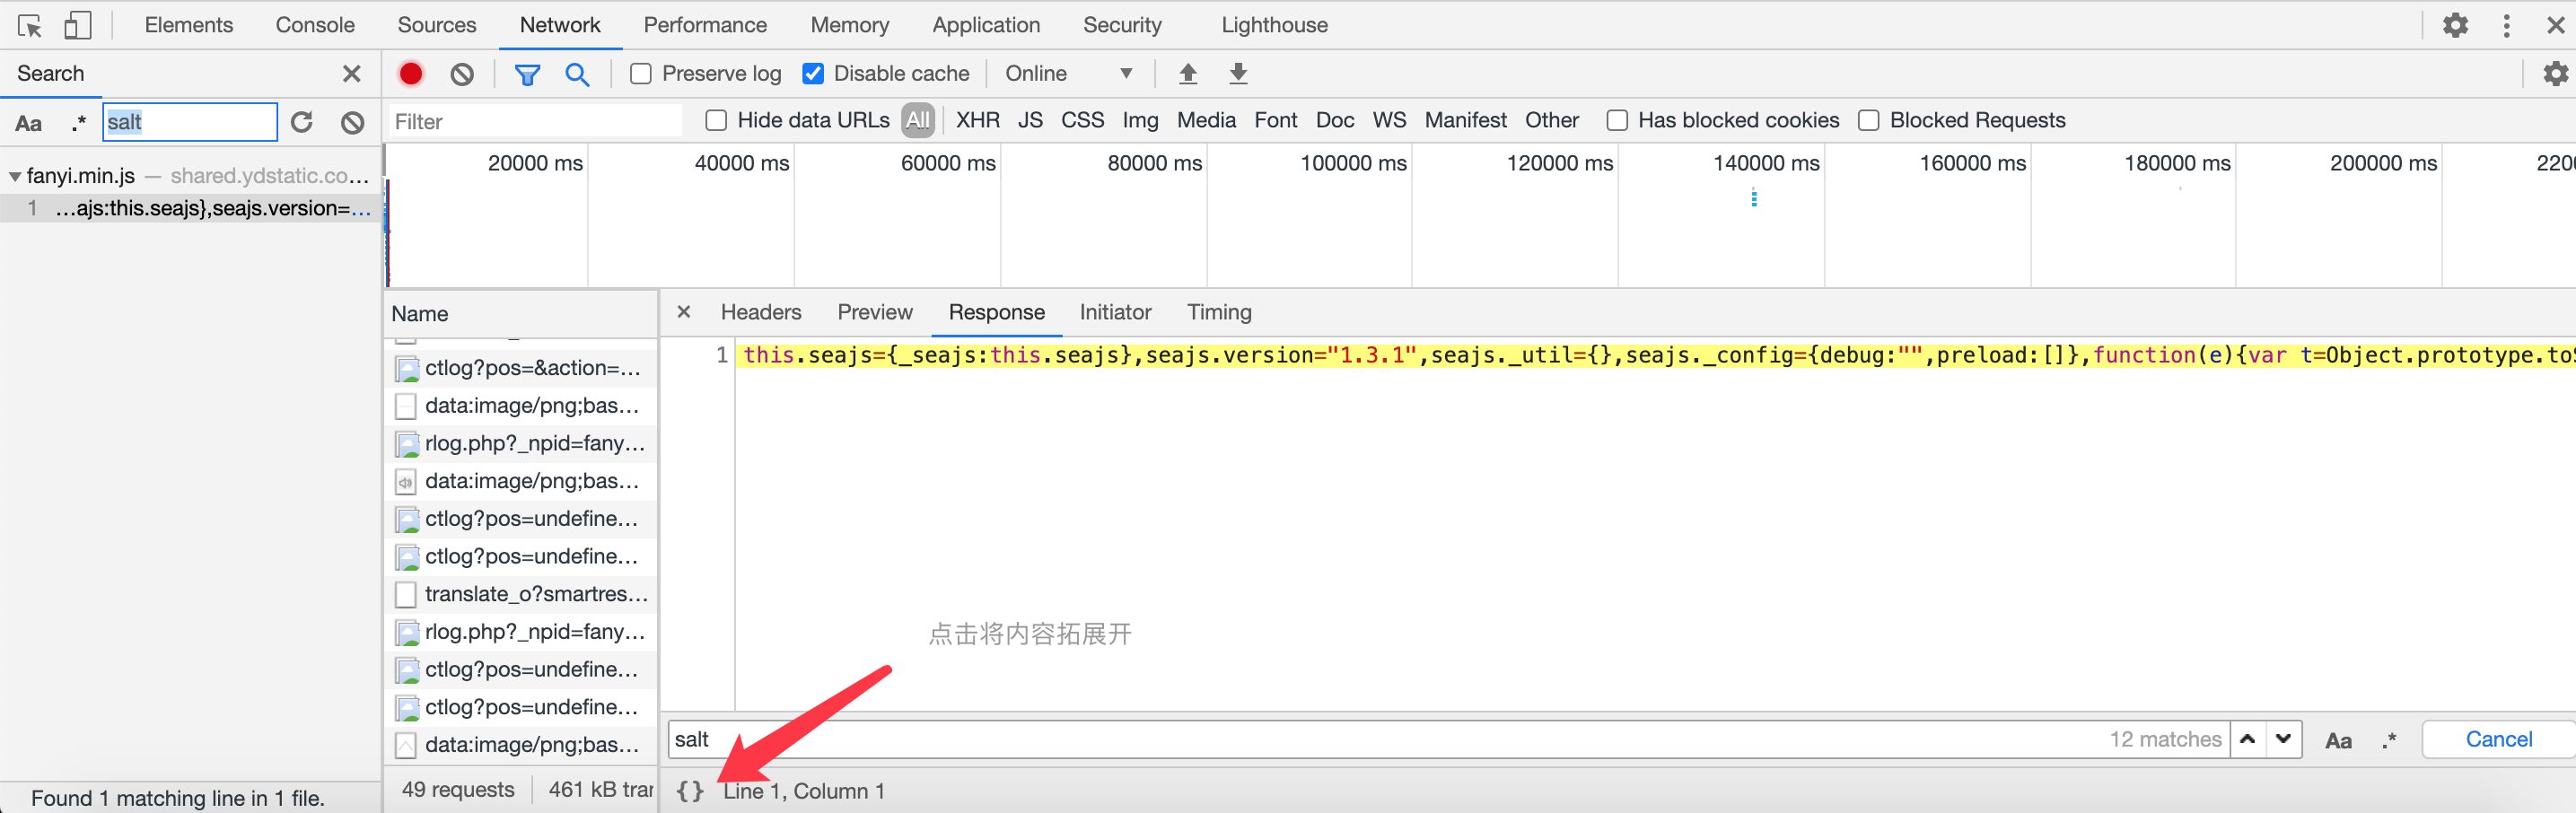Check Hide data URLs

pos(716,121)
